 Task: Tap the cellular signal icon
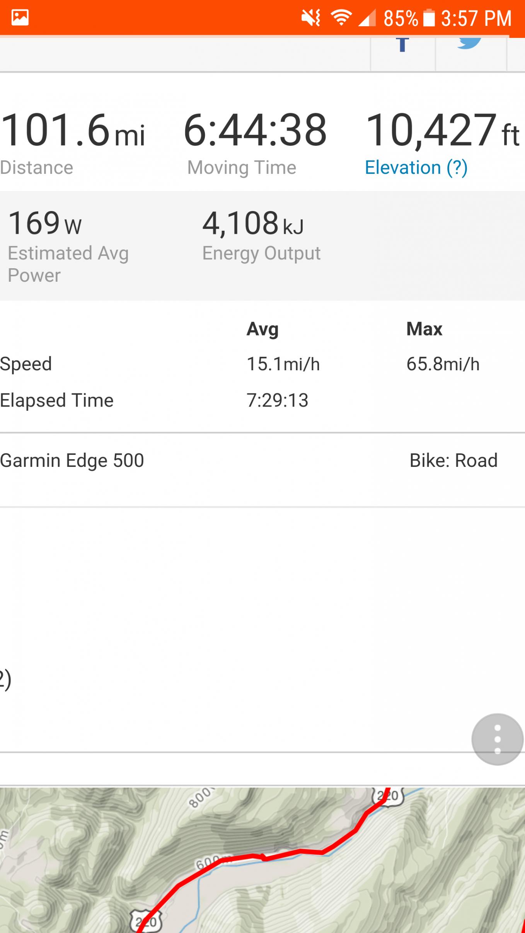pos(367,18)
